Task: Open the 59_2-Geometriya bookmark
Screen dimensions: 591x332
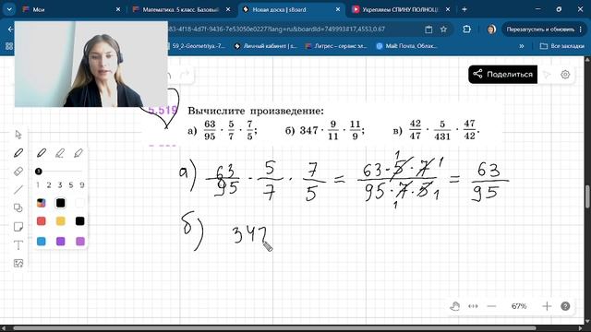Action: pos(198,46)
